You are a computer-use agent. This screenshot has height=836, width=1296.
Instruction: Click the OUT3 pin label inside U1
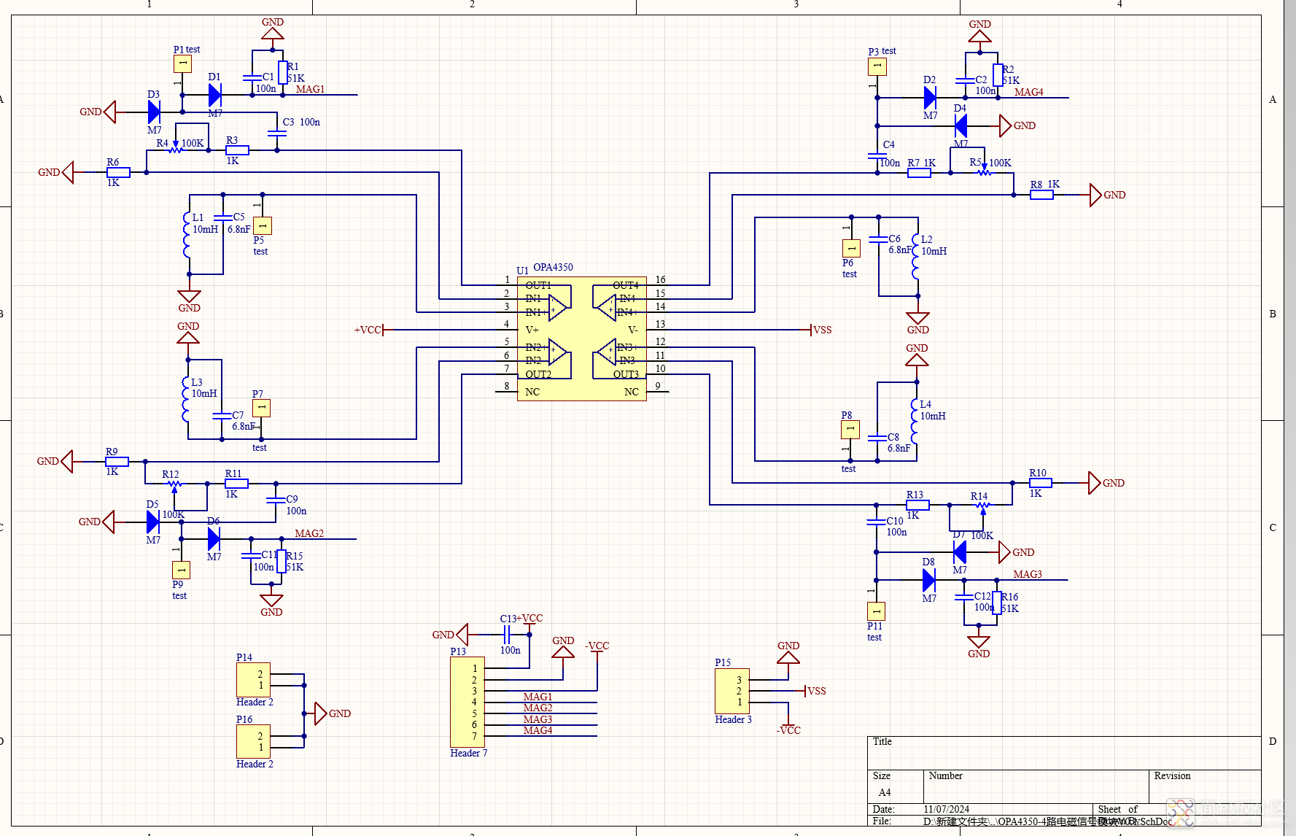[x=626, y=374]
